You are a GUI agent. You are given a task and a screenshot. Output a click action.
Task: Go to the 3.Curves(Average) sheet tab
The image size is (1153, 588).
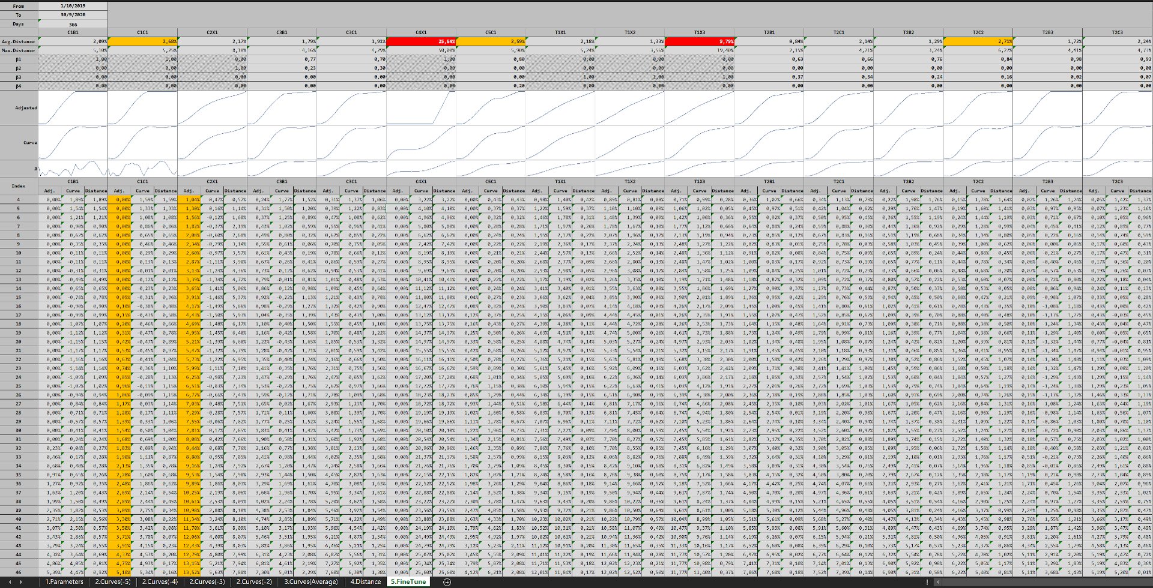pos(310,582)
